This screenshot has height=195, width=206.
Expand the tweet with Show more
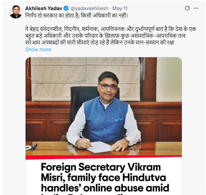tap(38, 50)
